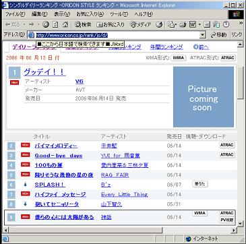Click the WMA button in rank 9 row
The width and height of the screenshot is (246, 244).
[199, 213]
